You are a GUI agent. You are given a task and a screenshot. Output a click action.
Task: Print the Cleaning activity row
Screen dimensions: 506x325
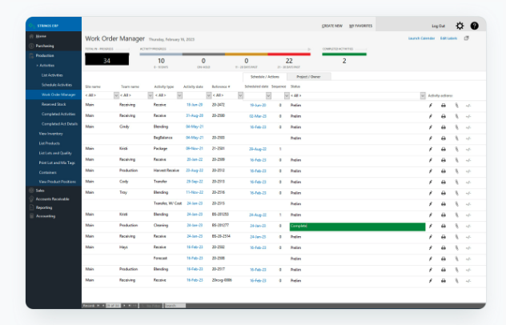click(x=444, y=226)
